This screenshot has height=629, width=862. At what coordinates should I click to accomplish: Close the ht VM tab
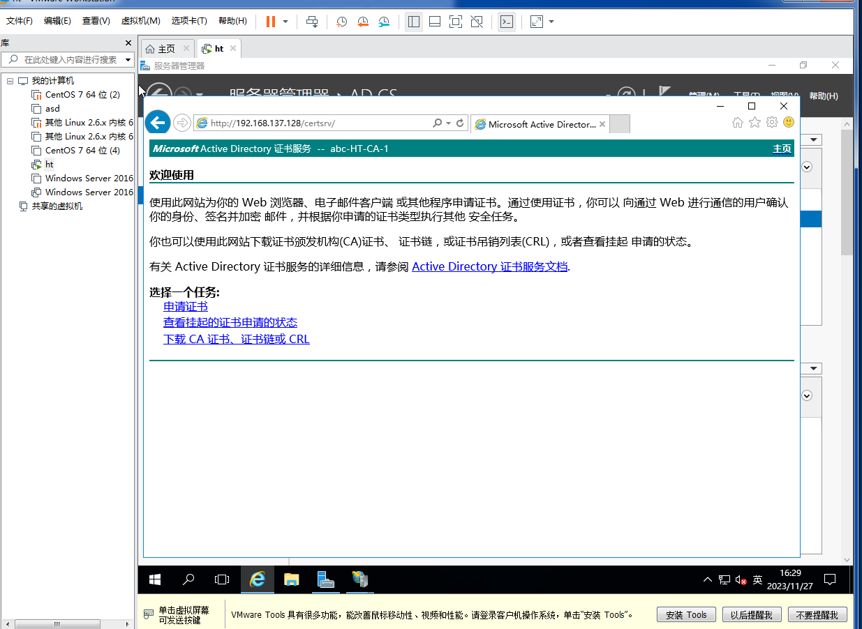click(233, 48)
